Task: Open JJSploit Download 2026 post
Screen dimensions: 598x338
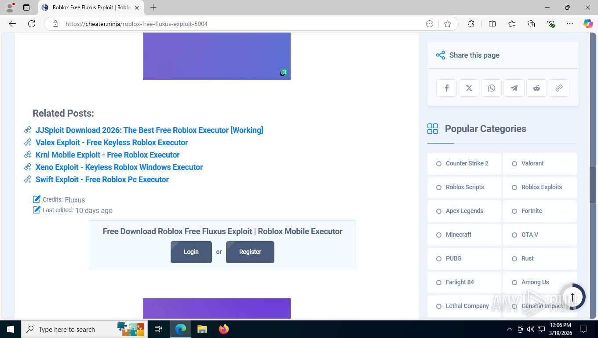Action: [x=149, y=130]
